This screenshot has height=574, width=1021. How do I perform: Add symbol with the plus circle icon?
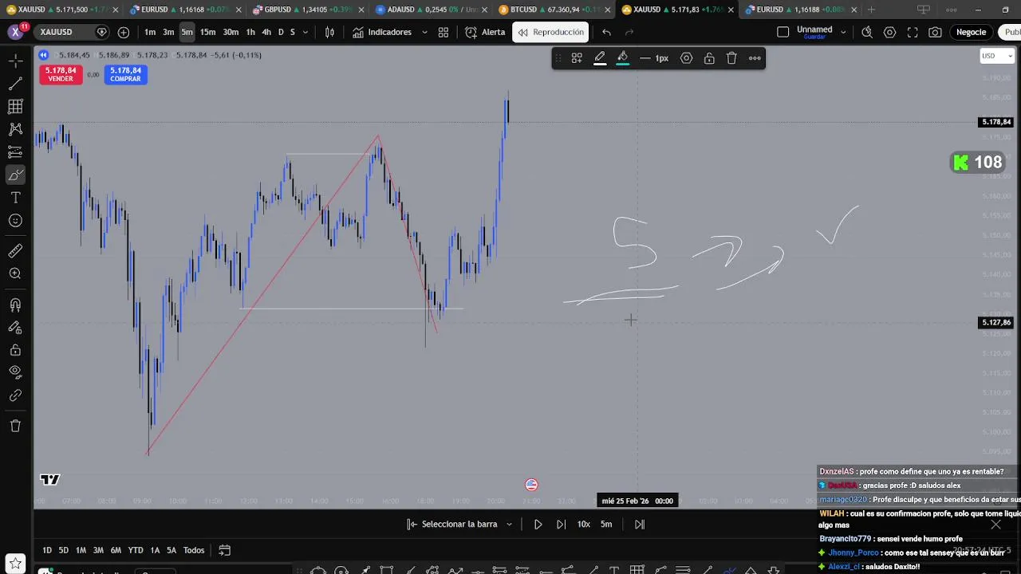click(x=124, y=32)
